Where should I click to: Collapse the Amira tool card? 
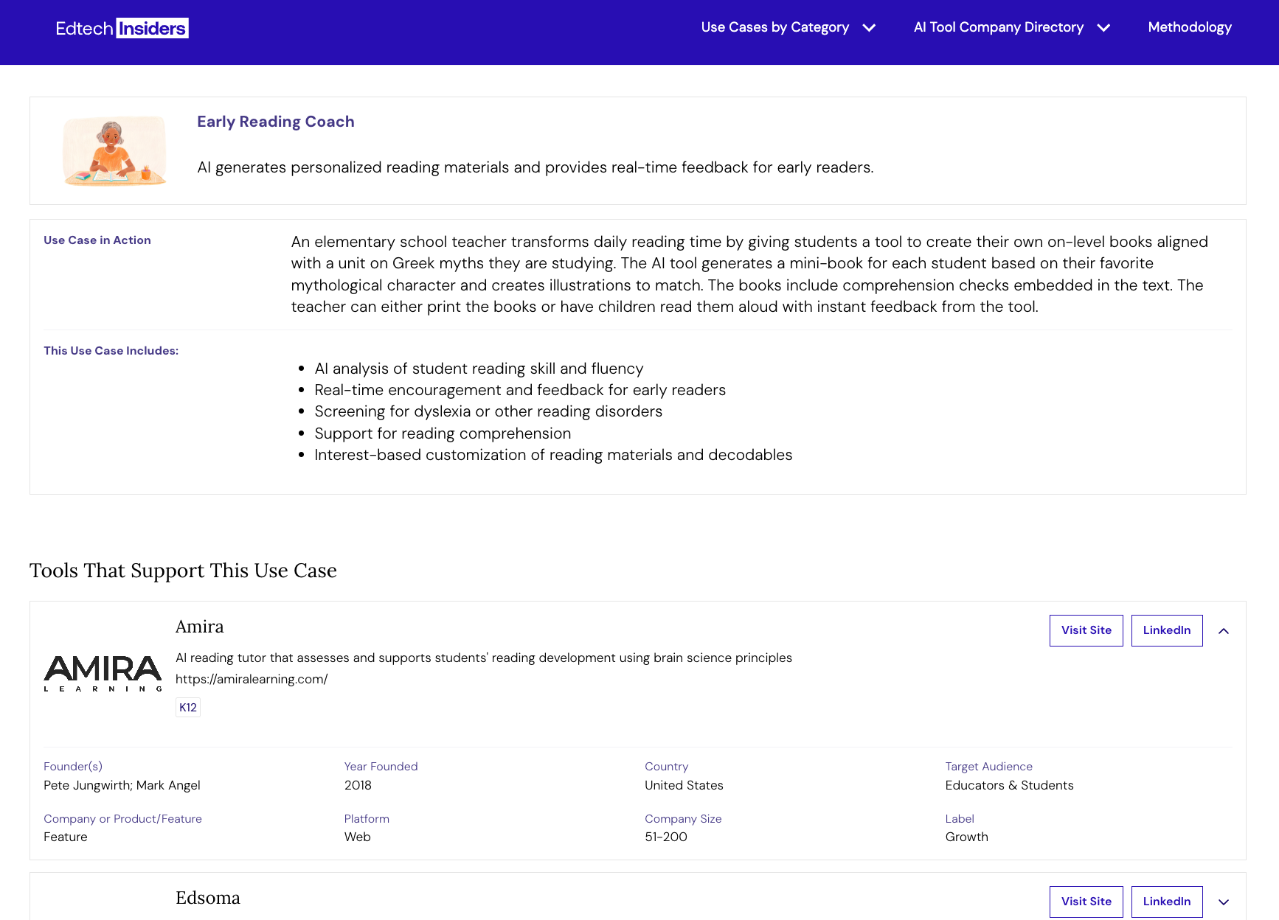[x=1224, y=630]
